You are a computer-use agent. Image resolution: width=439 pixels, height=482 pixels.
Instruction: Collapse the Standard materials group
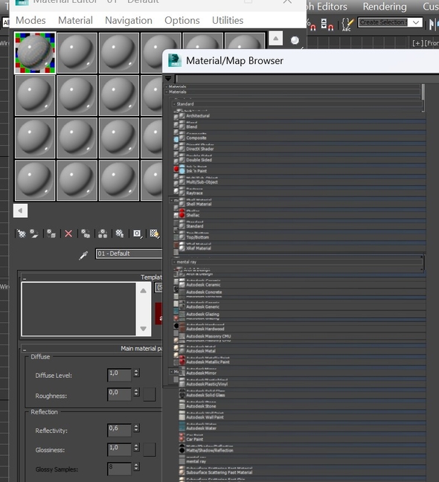[x=298, y=104]
